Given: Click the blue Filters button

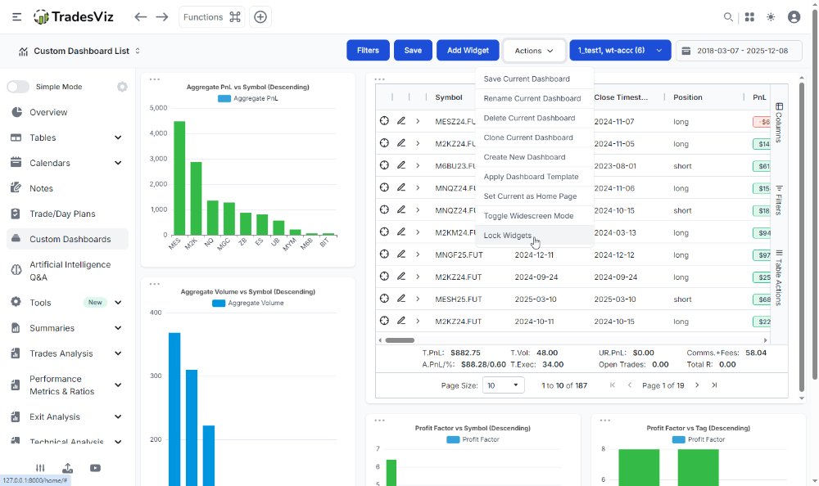Looking at the screenshot, I should 368,51.
